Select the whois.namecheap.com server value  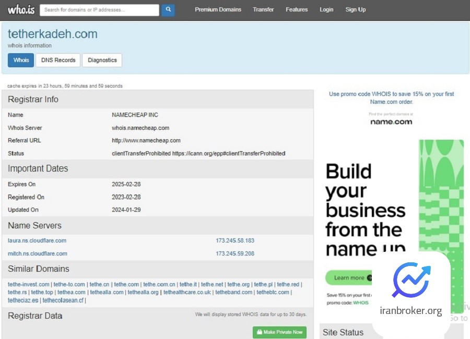140,128
